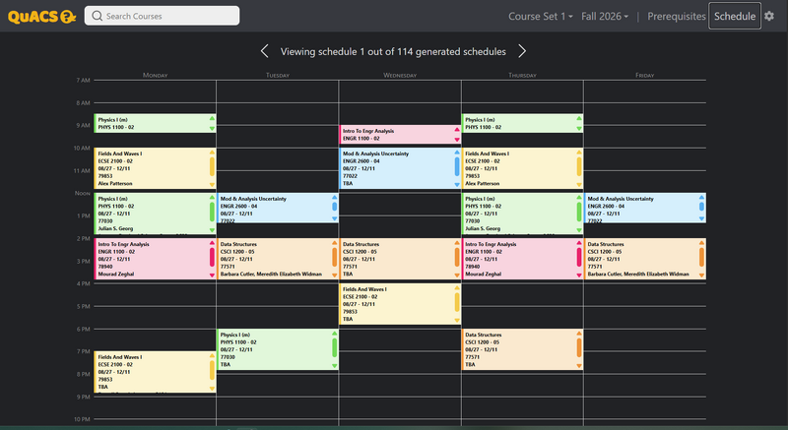
Task: Down arrow on Thursday 10 AM Fields And Waves block
Action: coord(579,185)
